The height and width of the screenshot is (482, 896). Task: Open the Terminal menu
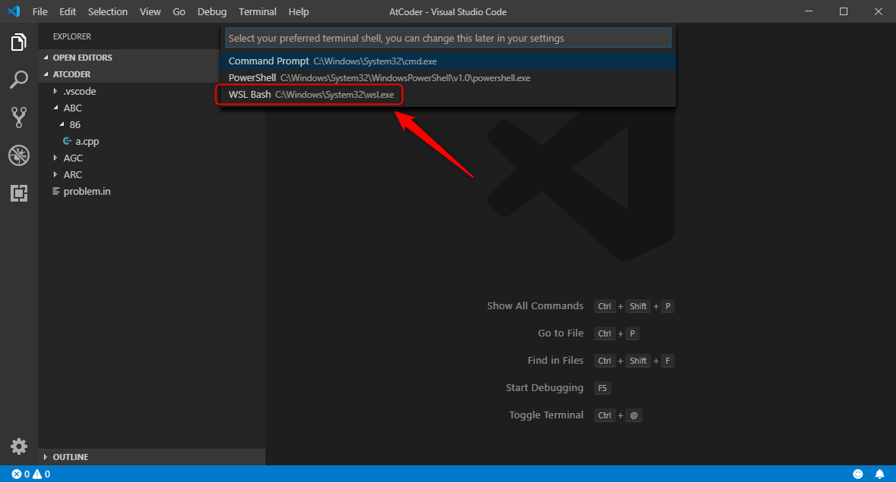pos(258,11)
